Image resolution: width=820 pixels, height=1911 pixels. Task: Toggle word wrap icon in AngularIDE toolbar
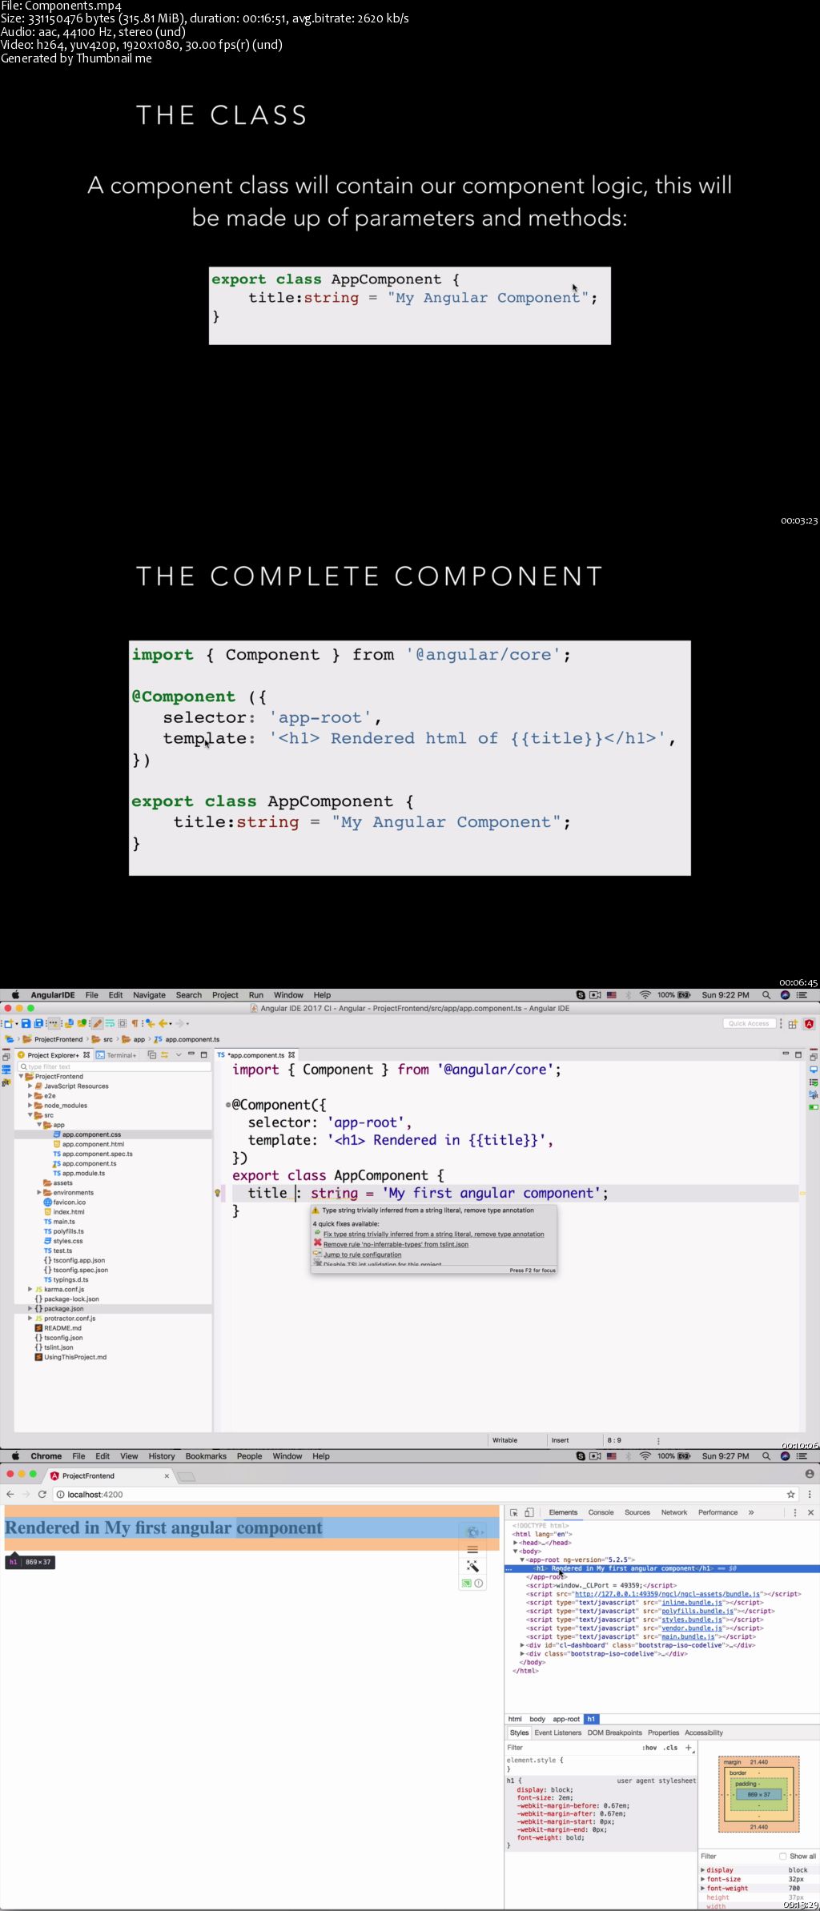click(110, 1024)
